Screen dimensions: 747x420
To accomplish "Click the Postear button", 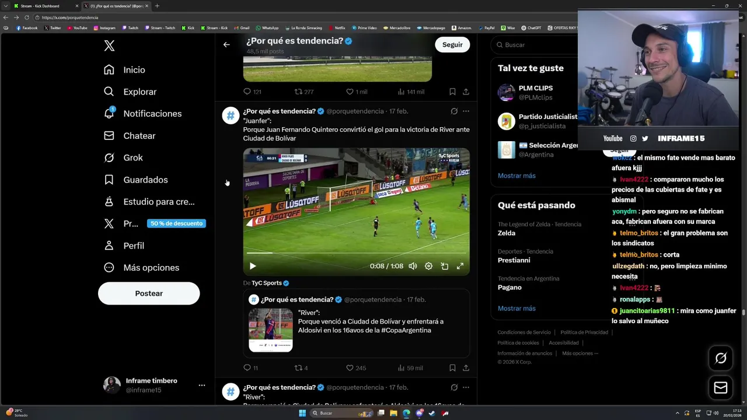I will point(149,293).
